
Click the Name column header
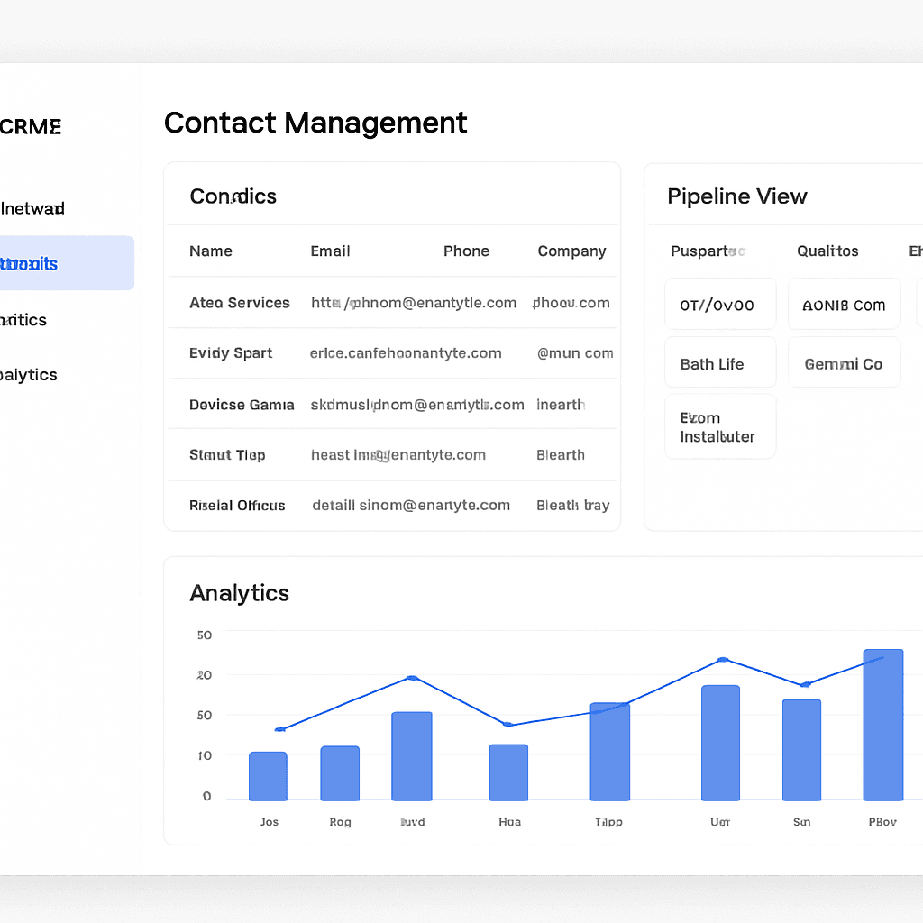(211, 251)
